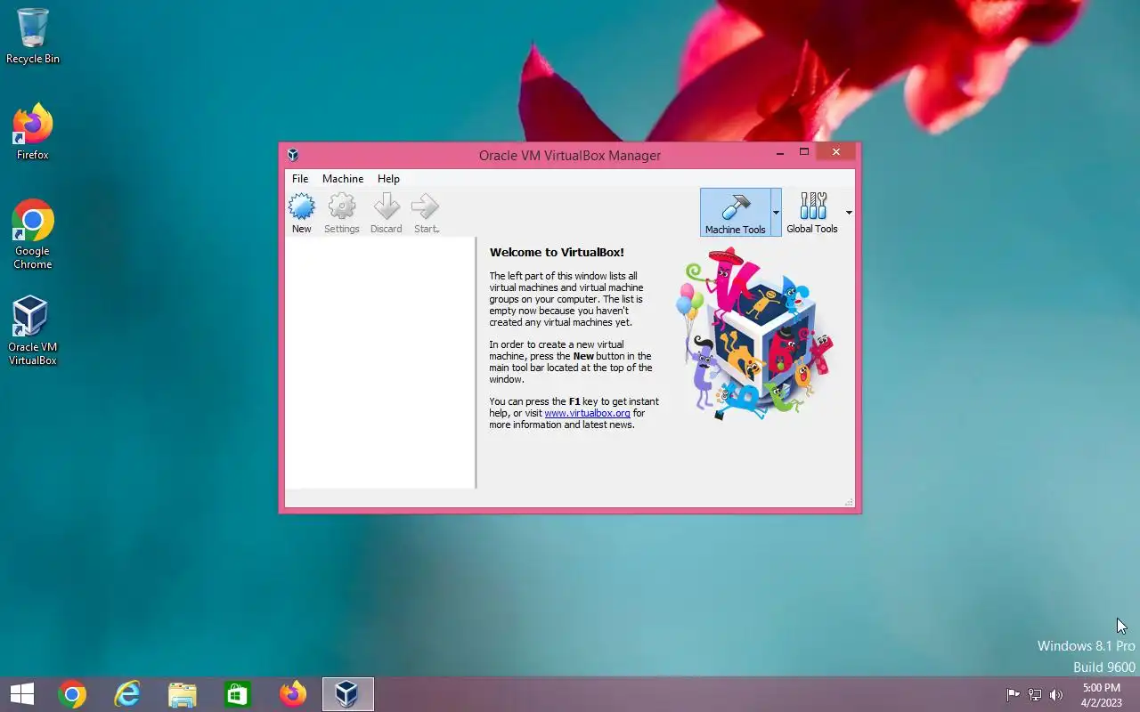1140x712 pixels.
Task: Click the empty virtual machine list pane
Action: pyautogui.click(x=380, y=363)
